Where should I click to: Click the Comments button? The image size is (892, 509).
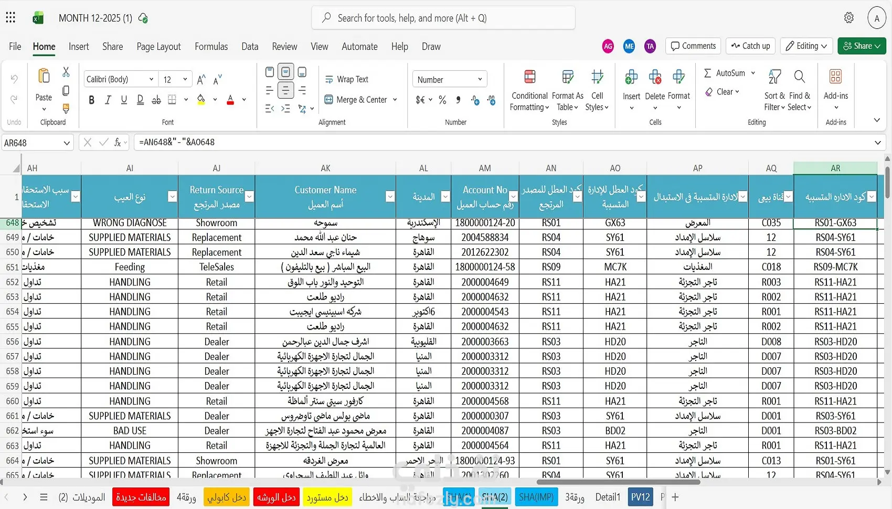(x=693, y=46)
